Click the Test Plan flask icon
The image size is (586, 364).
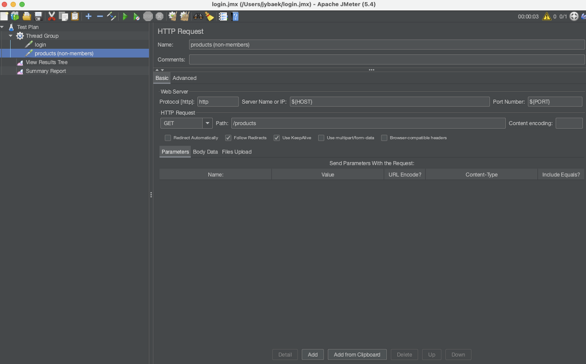tap(11, 27)
